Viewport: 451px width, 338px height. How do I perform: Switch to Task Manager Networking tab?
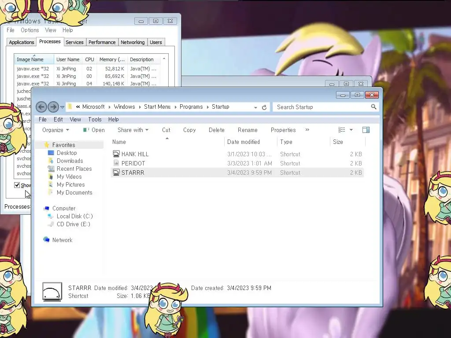[x=133, y=42]
